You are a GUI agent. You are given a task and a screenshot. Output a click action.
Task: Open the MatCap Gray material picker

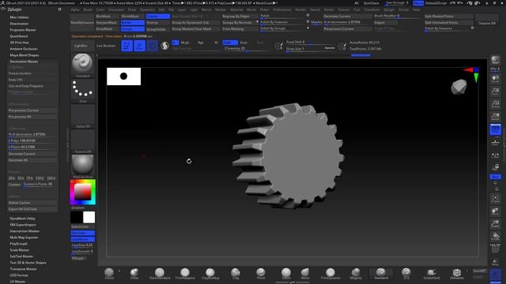click(x=82, y=166)
